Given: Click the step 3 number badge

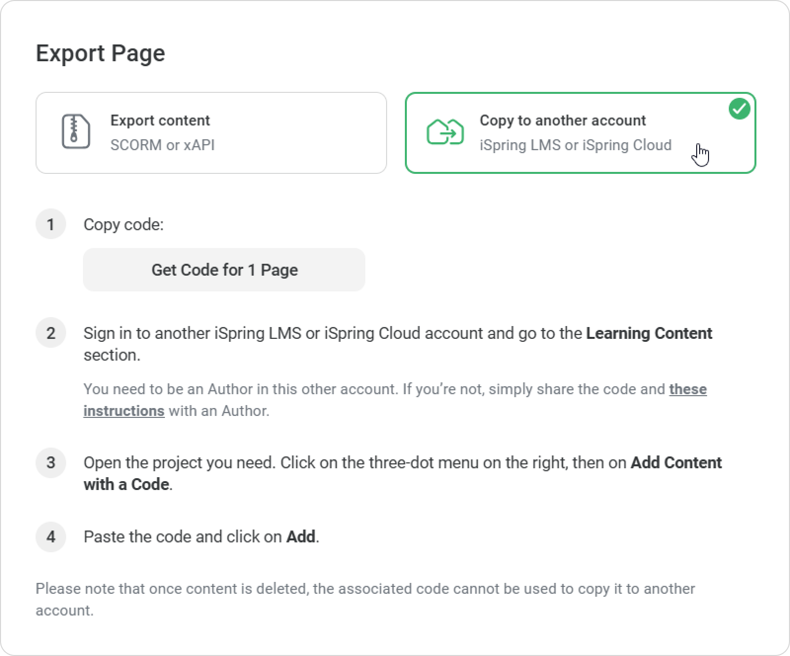Looking at the screenshot, I should click(x=51, y=462).
